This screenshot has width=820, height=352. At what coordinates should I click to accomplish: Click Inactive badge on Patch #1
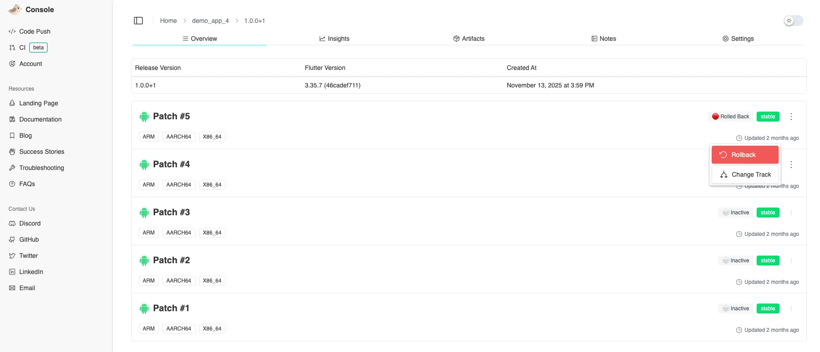click(736, 309)
